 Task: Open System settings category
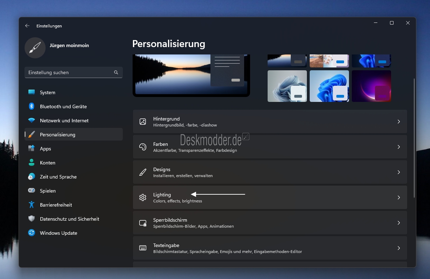coord(74,92)
